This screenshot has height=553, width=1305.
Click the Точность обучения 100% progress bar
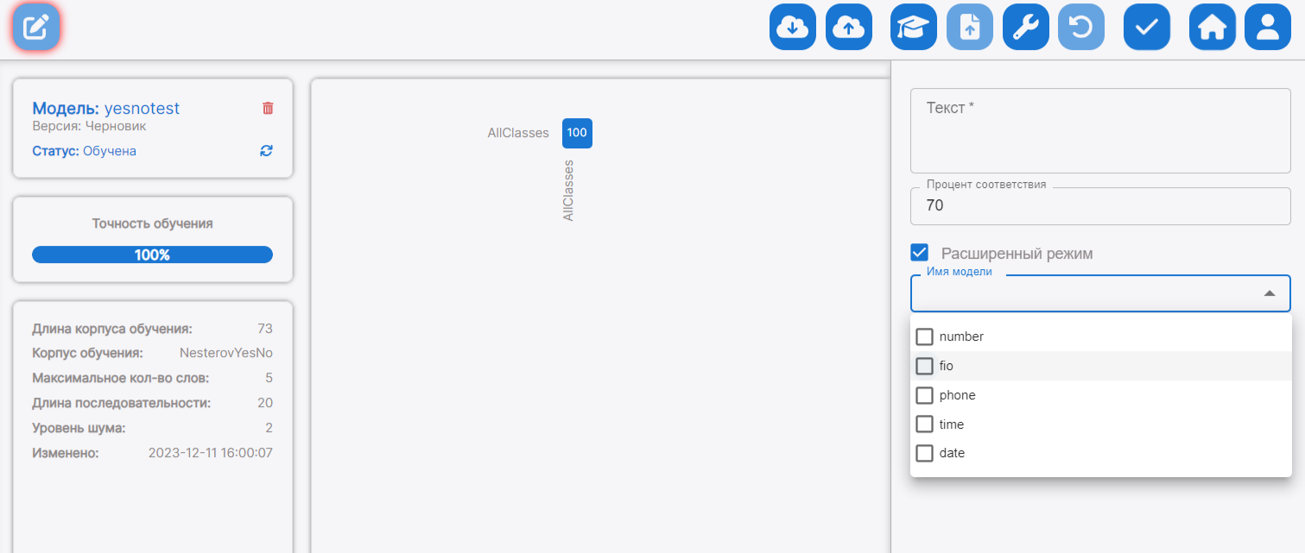(152, 255)
